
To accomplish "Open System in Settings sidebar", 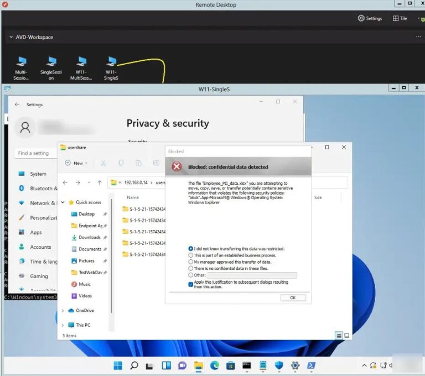I will (x=38, y=174).
